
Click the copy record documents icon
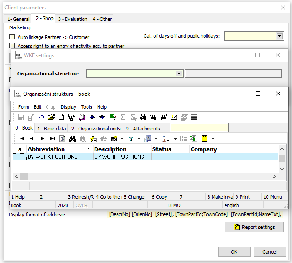71,117
